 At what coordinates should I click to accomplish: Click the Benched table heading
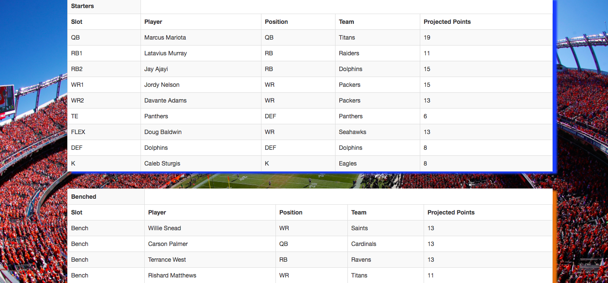[84, 197]
